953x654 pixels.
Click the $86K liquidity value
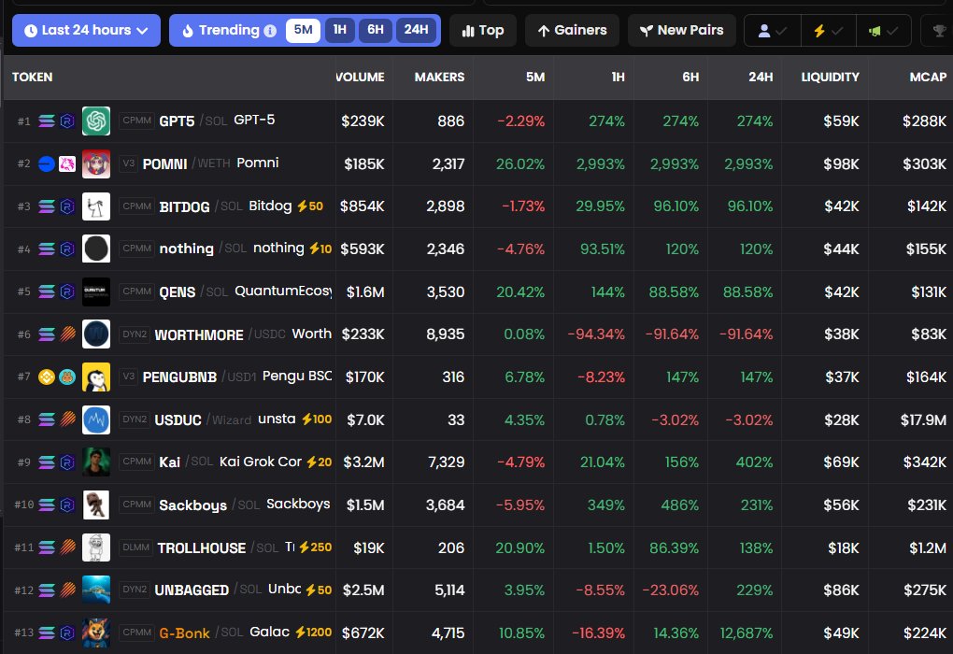(x=841, y=590)
